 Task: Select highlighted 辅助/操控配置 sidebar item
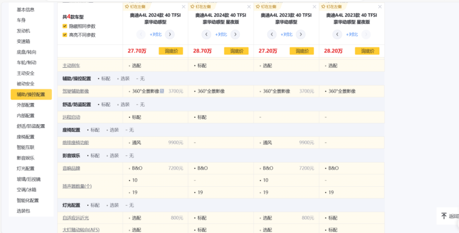tap(31, 94)
